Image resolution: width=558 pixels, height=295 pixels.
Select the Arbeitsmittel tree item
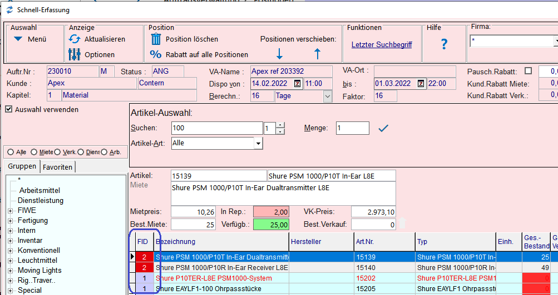click(39, 190)
